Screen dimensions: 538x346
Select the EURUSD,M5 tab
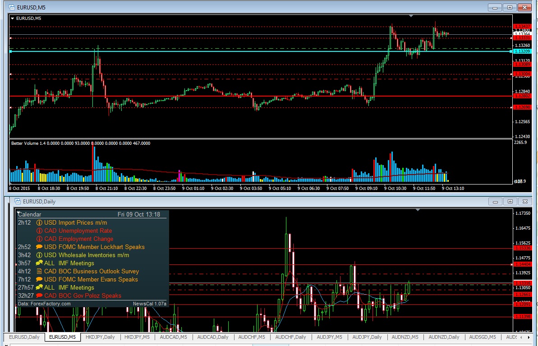pyautogui.click(x=62, y=337)
